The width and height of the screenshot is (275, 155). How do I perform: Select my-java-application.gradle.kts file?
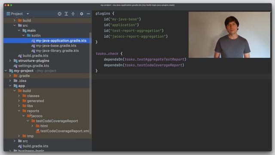click(x=61, y=40)
